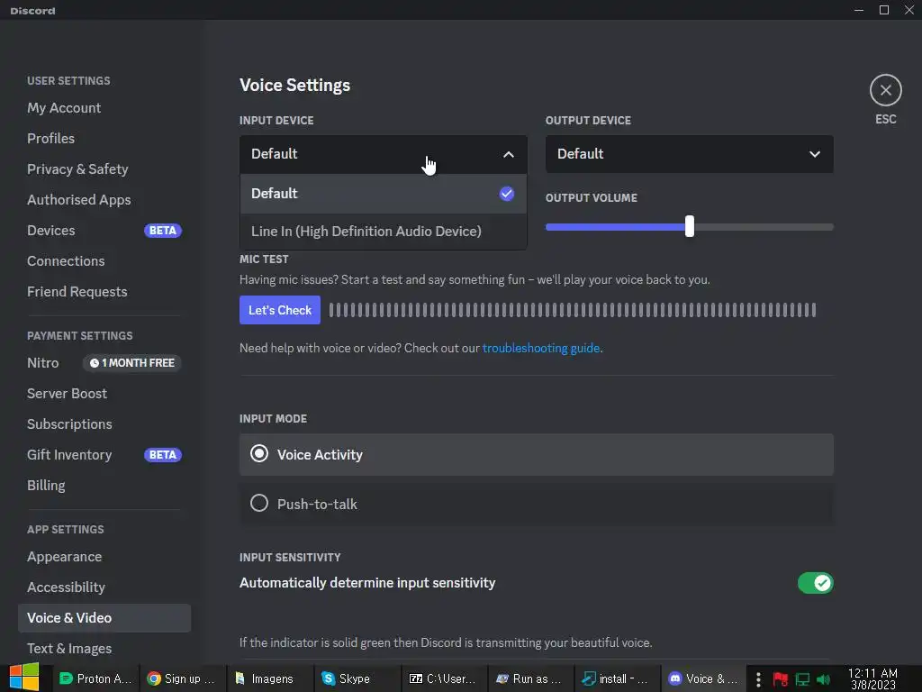Click the red flag tray icon

[781, 679]
